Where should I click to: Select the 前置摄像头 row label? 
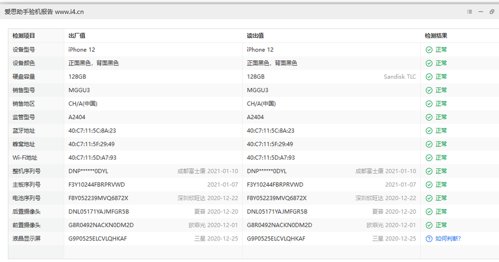tap(27, 225)
